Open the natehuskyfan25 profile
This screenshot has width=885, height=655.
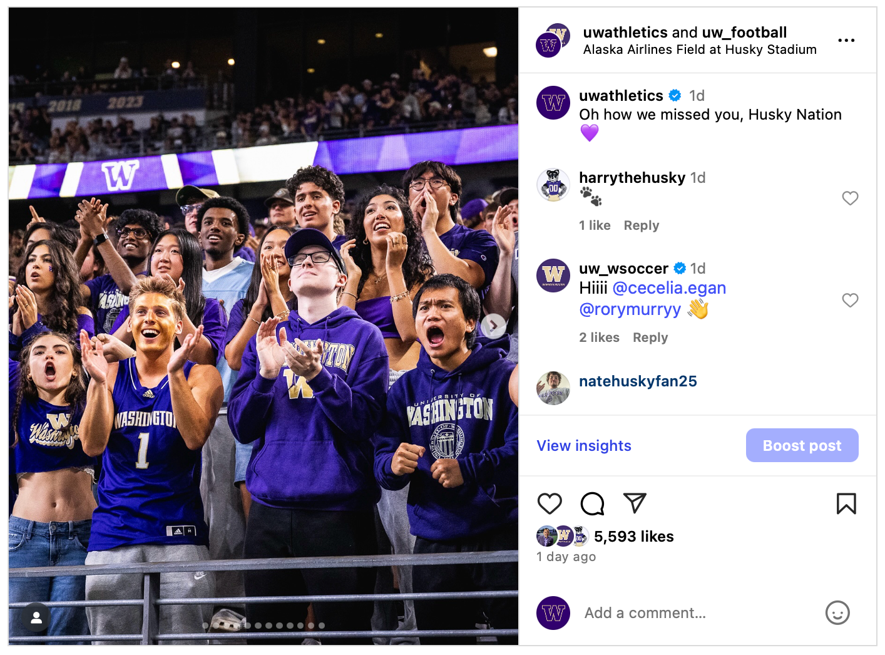tap(638, 381)
